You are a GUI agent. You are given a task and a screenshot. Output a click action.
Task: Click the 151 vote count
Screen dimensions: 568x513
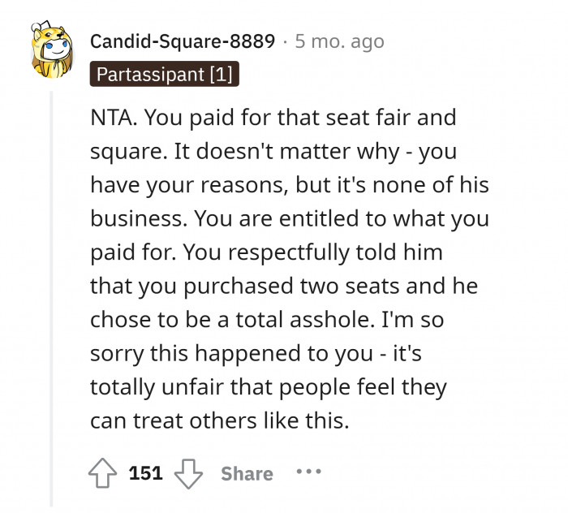146,473
